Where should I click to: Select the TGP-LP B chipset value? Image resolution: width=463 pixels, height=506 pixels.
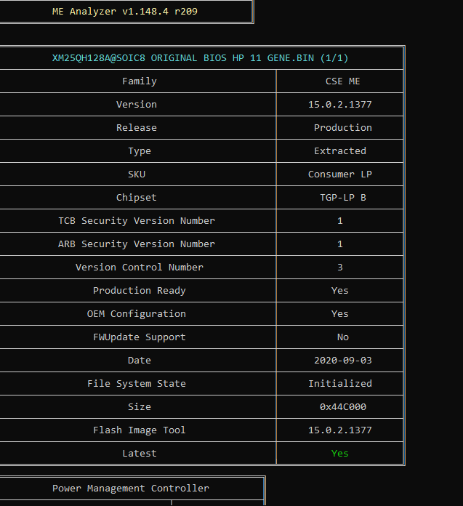click(x=342, y=198)
